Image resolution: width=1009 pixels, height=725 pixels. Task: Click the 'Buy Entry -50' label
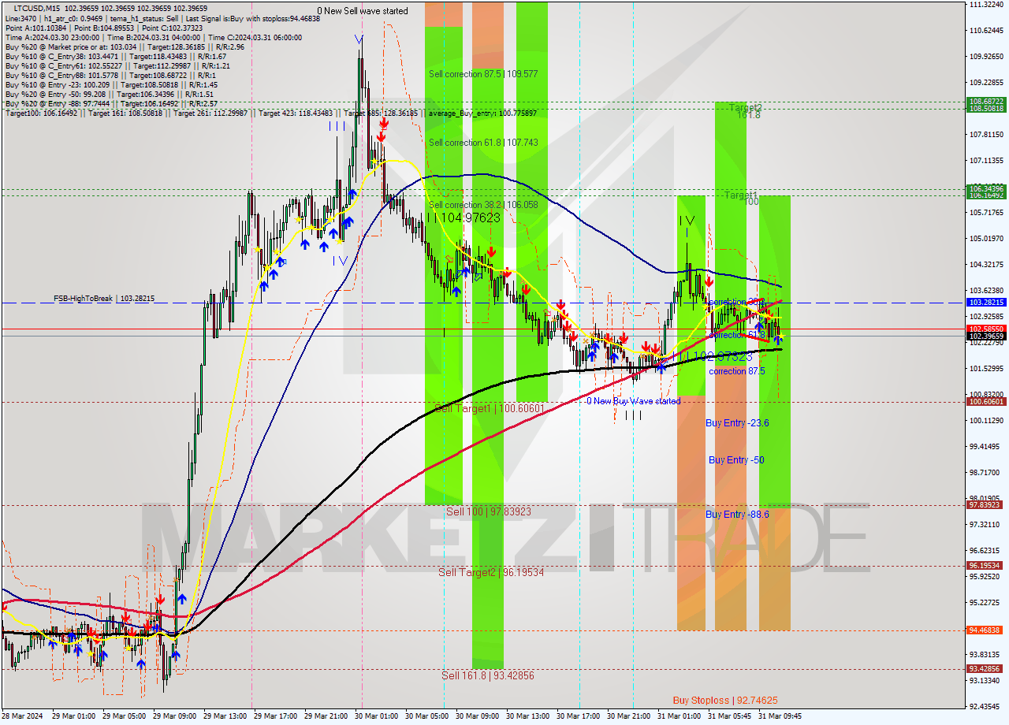[736, 460]
